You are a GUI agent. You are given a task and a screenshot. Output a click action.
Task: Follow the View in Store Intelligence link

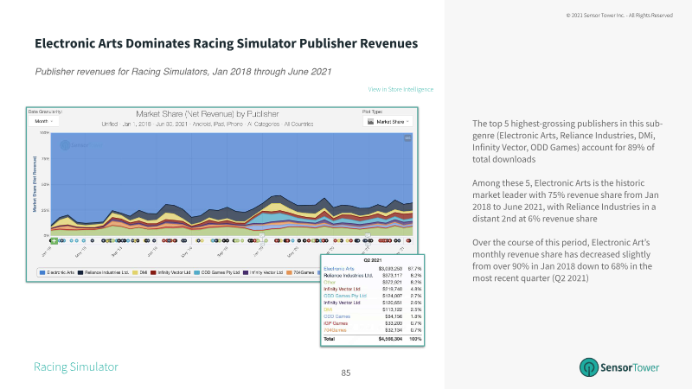click(400, 89)
